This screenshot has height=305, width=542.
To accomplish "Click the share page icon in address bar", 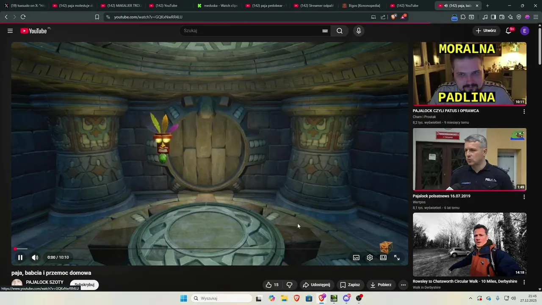I will tap(383, 17).
